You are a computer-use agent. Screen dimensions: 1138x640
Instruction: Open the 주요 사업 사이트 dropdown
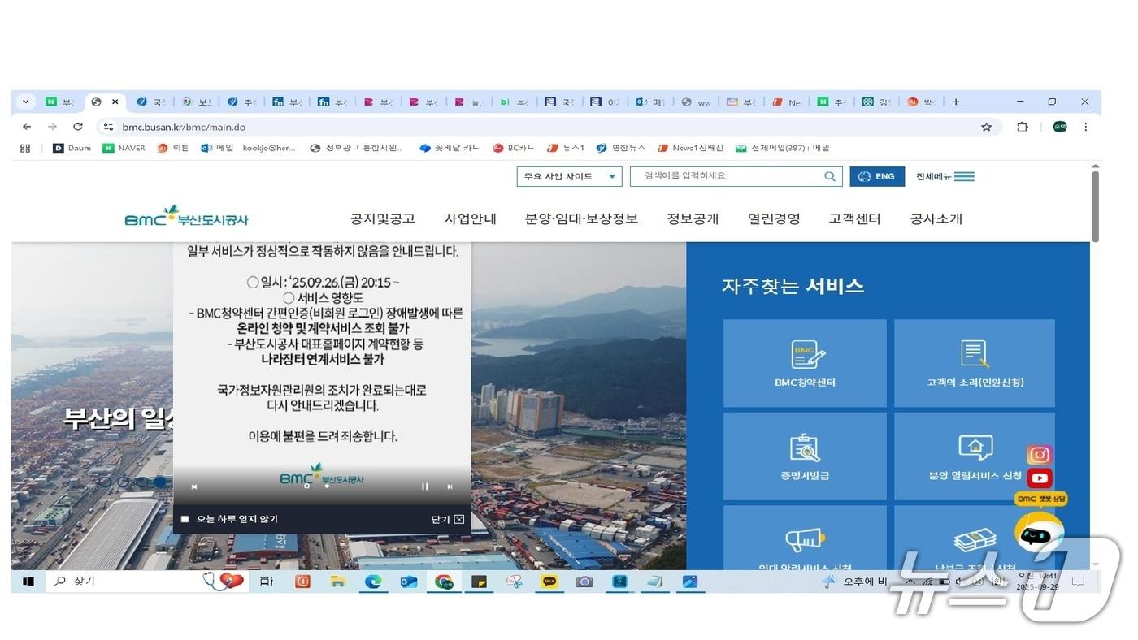click(x=569, y=175)
